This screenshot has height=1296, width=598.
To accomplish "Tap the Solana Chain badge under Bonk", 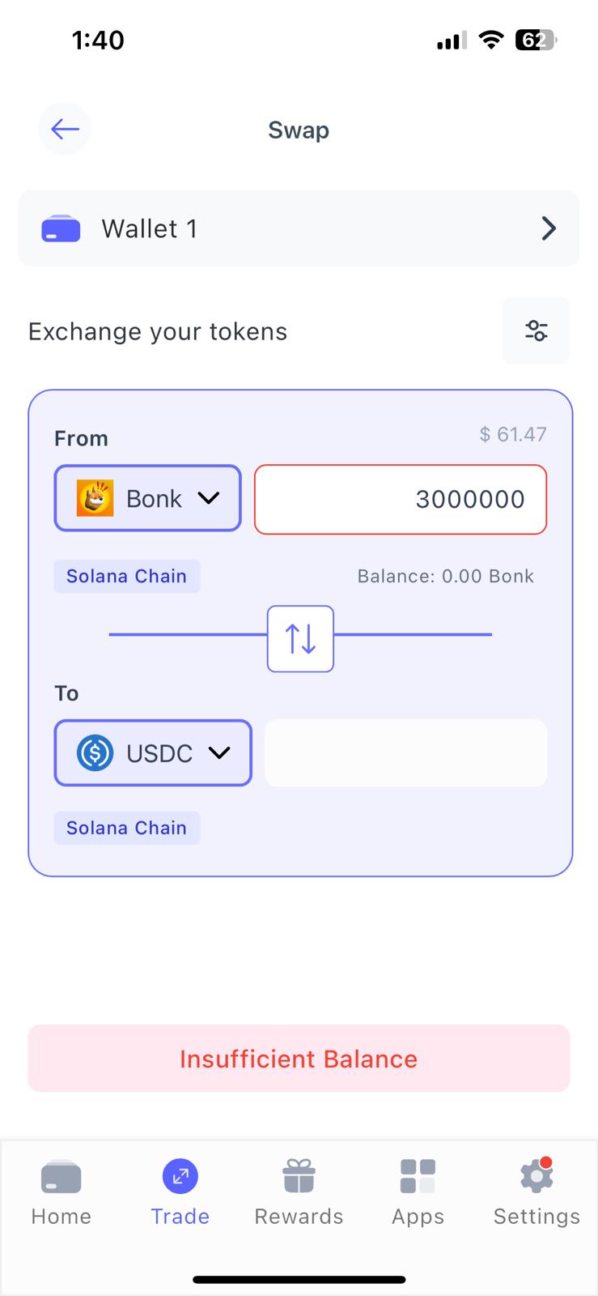I will 126,576.
